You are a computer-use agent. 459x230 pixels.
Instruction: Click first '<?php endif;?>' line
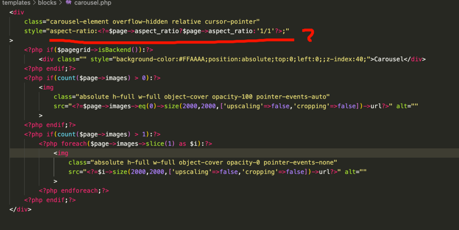tap(50, 69)
